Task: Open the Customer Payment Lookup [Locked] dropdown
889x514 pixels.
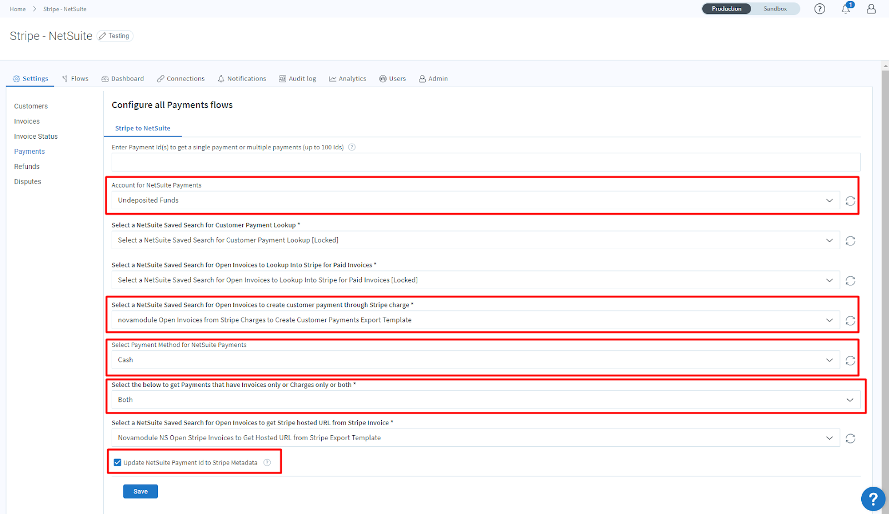Action: [476, 240]
